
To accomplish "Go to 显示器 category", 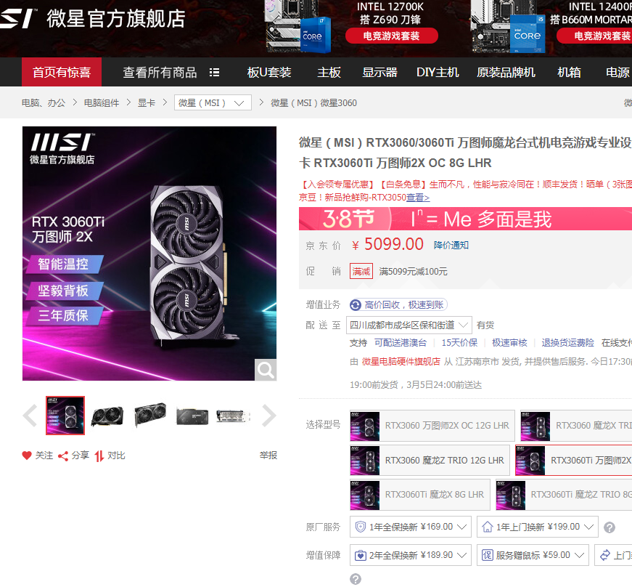I will pyautogui.click(x=379, y=72).
